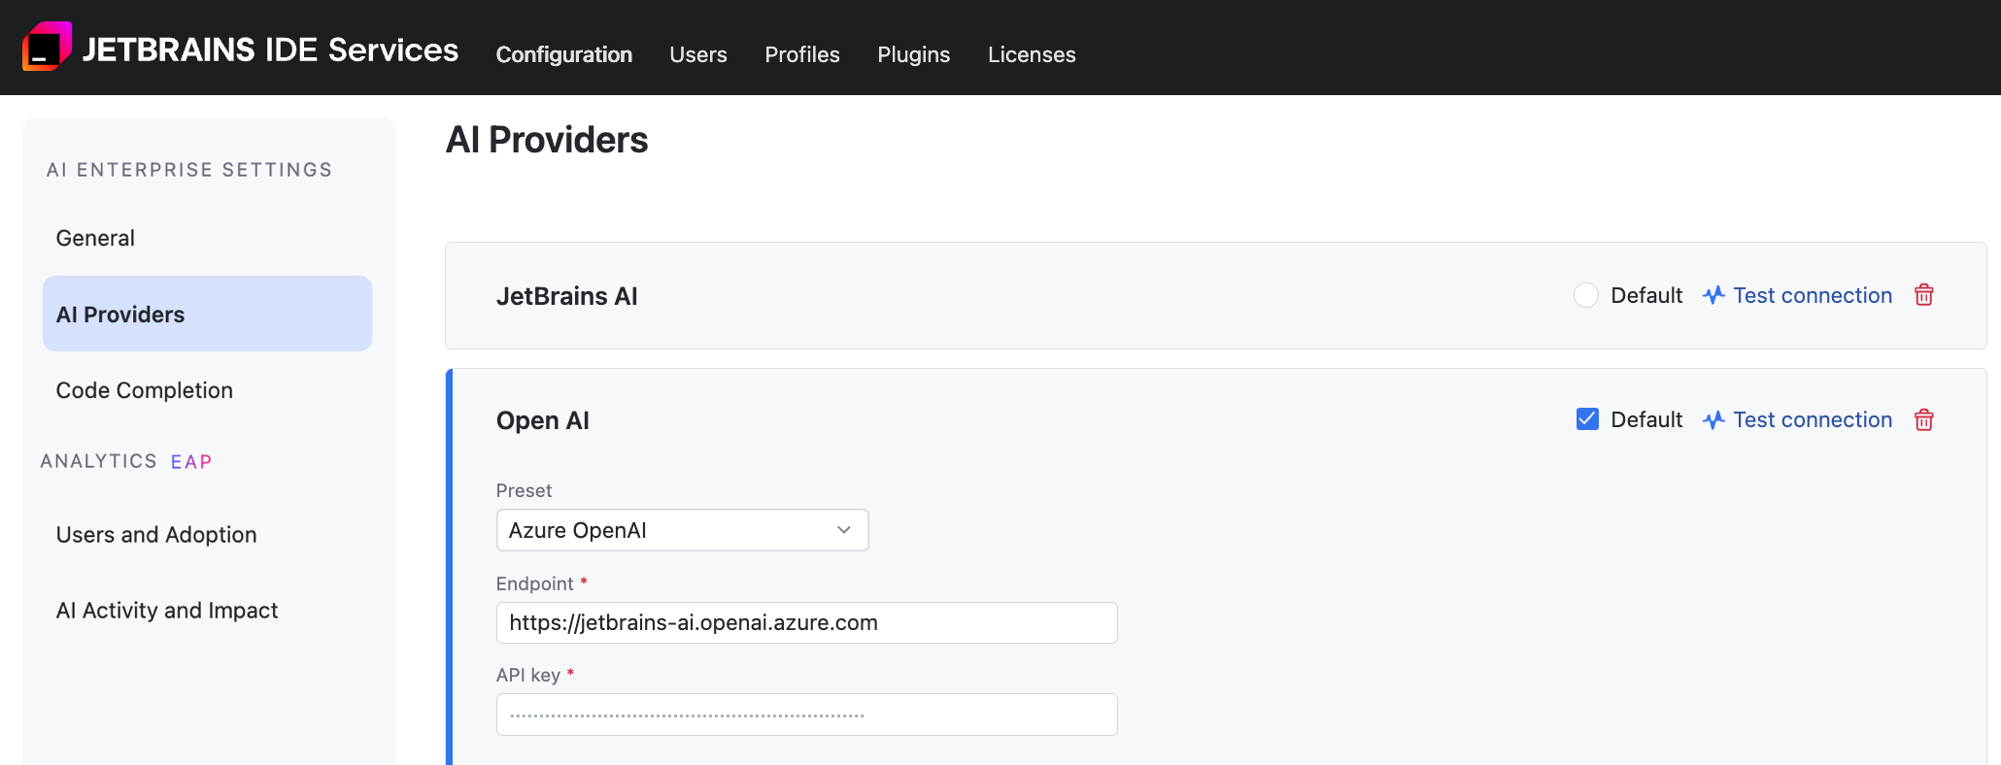Click pulse icon beside JetBrains AI Test connection

[x=1713, y=295]
